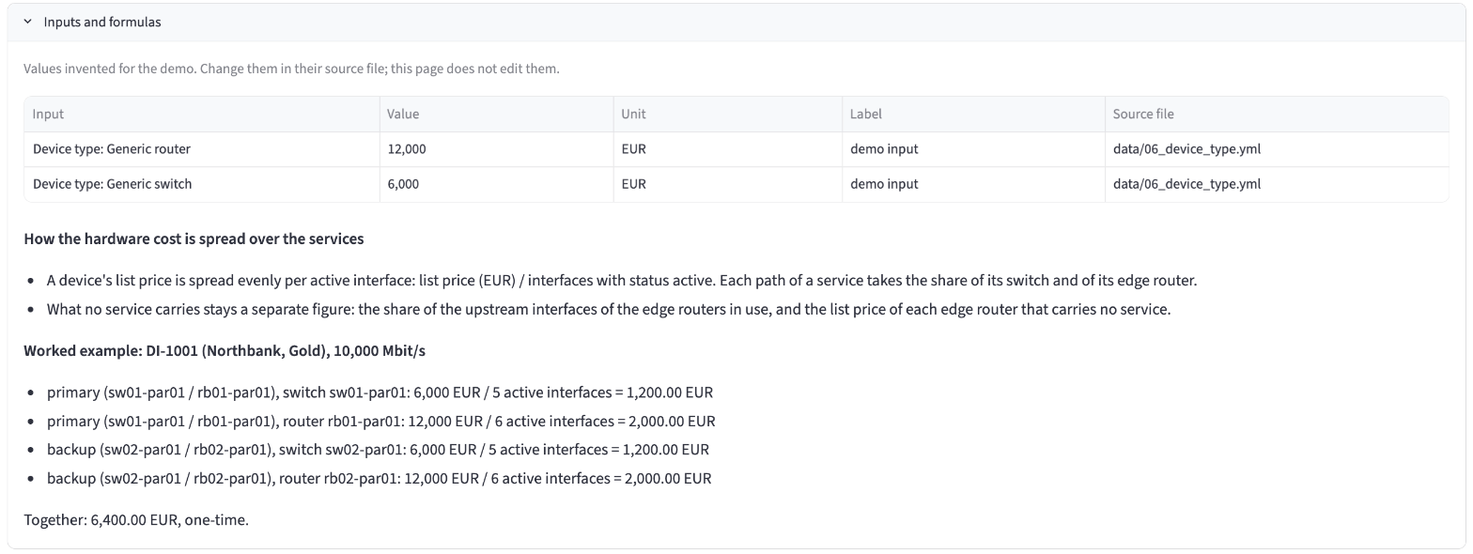Screen dimensions: 1473x554
Task: Select the Source file column header
Action: (1277, 114)
